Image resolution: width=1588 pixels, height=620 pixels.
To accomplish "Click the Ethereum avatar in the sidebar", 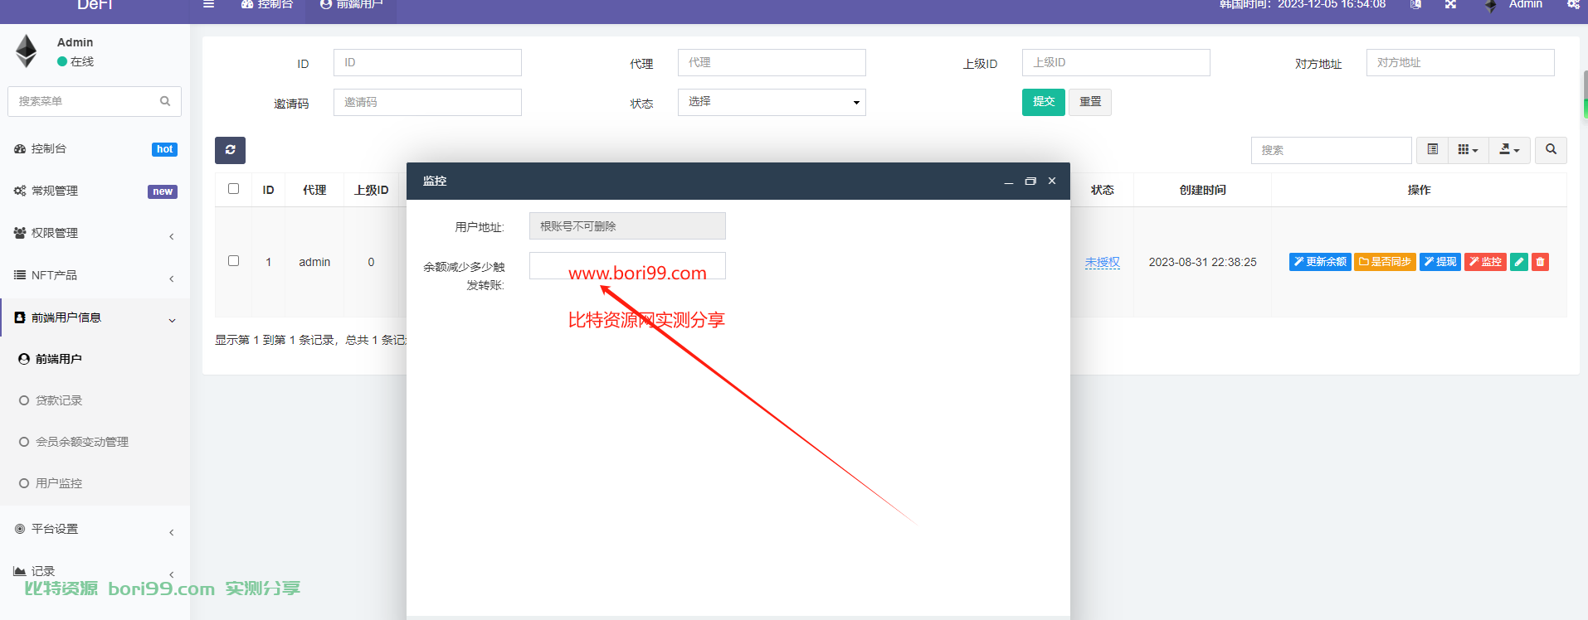I will click(x=27, y=51).
